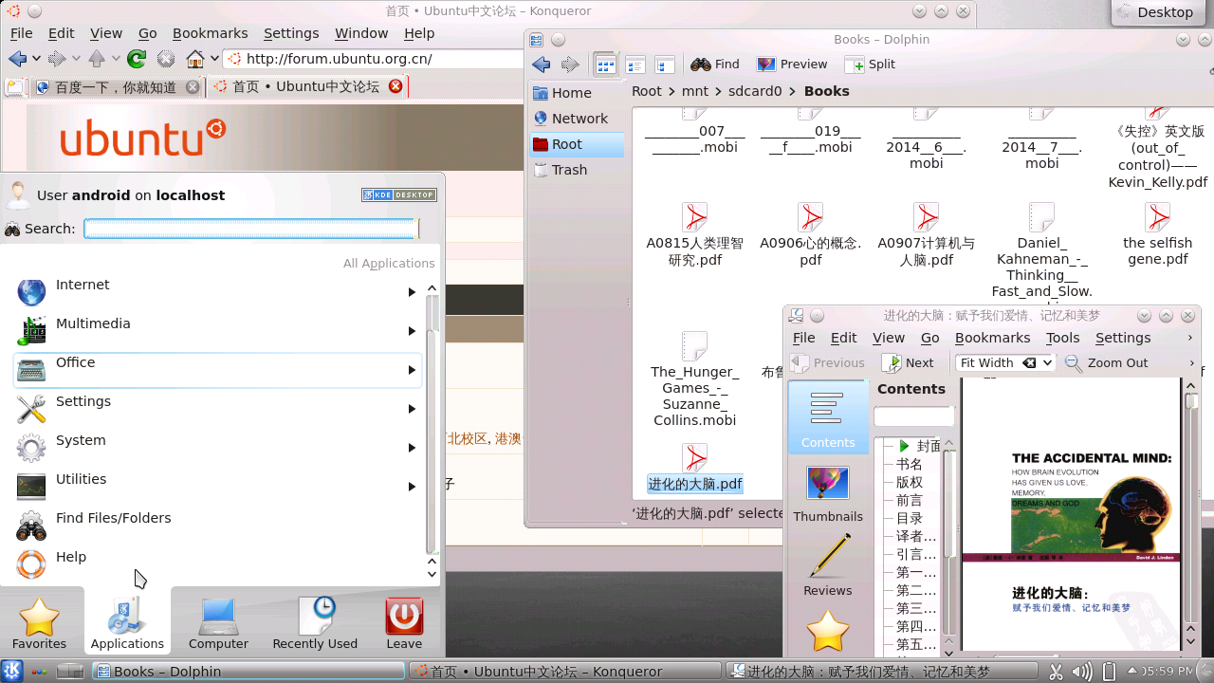This screenshot has width=1214, height=683.
Task: Show Thumbnails panel in the PDF viewer
Action: coord(828,493)
